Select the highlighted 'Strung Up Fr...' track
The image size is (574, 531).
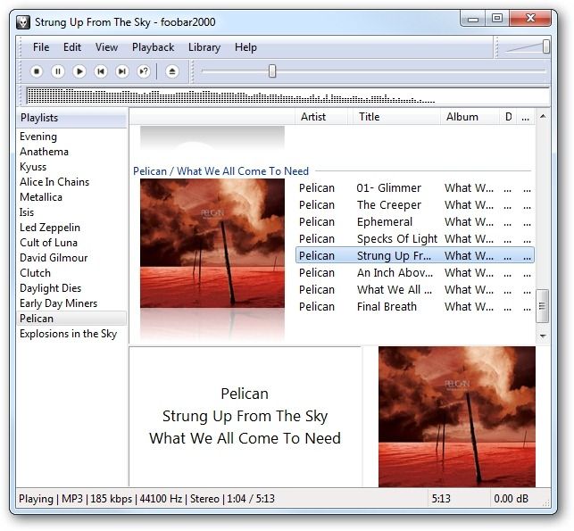tap(414, 255)
